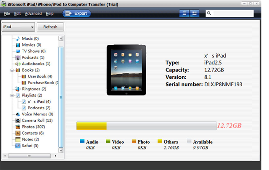This screenshot has height=170, width=269.
Task: Click the blue Audio legend swatch
Action: [x=82, y=141]
